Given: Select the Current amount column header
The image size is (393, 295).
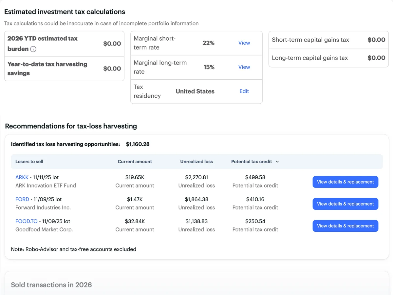Looking at the screenshot, I should tap(135, 162).
